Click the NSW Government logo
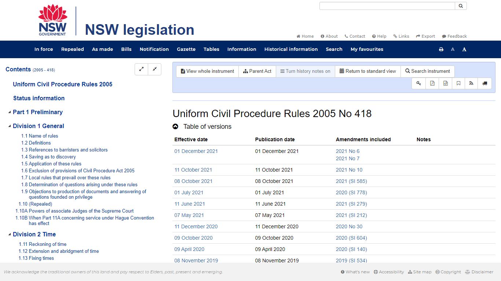 coord(53,20)
